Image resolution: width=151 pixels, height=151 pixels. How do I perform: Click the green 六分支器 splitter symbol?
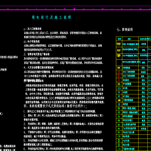click(119, 140)
